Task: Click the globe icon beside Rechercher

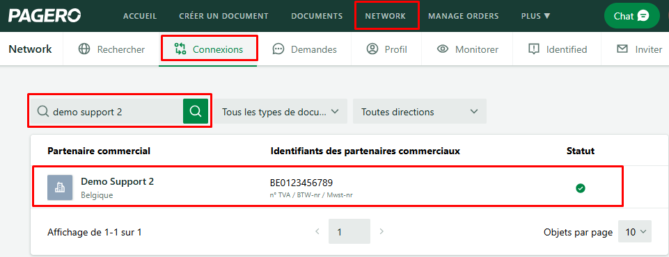Action: pyautogui.click(x=84, y=49)
